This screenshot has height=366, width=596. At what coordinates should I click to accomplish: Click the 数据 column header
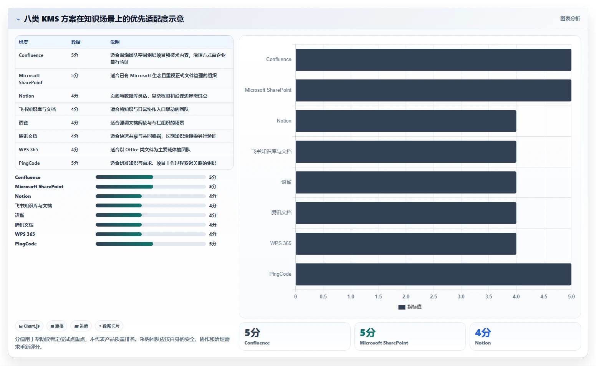pyautogui.click(x=76, y=42)
